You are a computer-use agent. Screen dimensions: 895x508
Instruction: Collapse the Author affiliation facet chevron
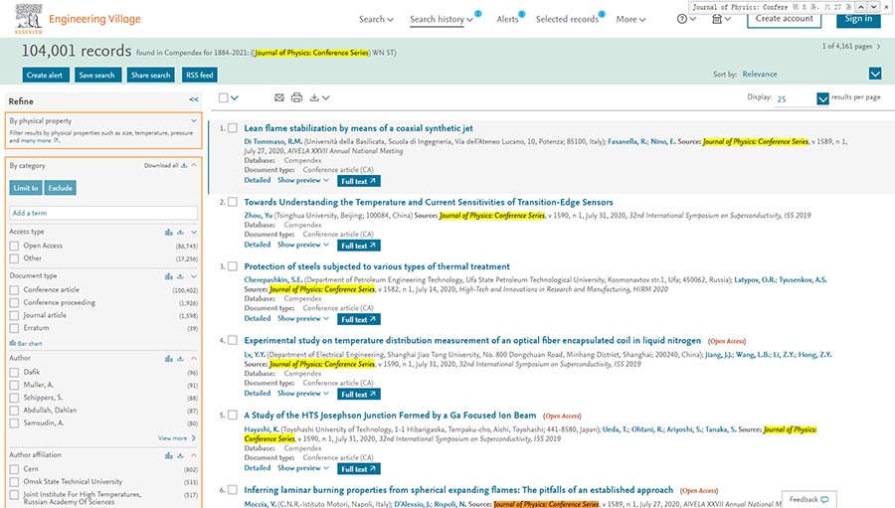pos(194,455)
